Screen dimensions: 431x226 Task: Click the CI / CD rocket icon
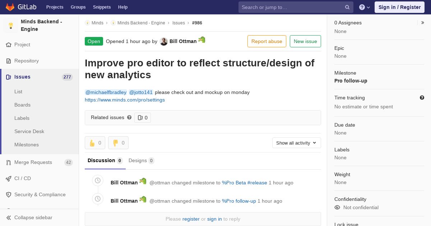coord(9,179)
